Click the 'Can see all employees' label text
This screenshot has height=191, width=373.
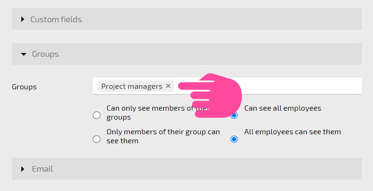tap(283, 108)
